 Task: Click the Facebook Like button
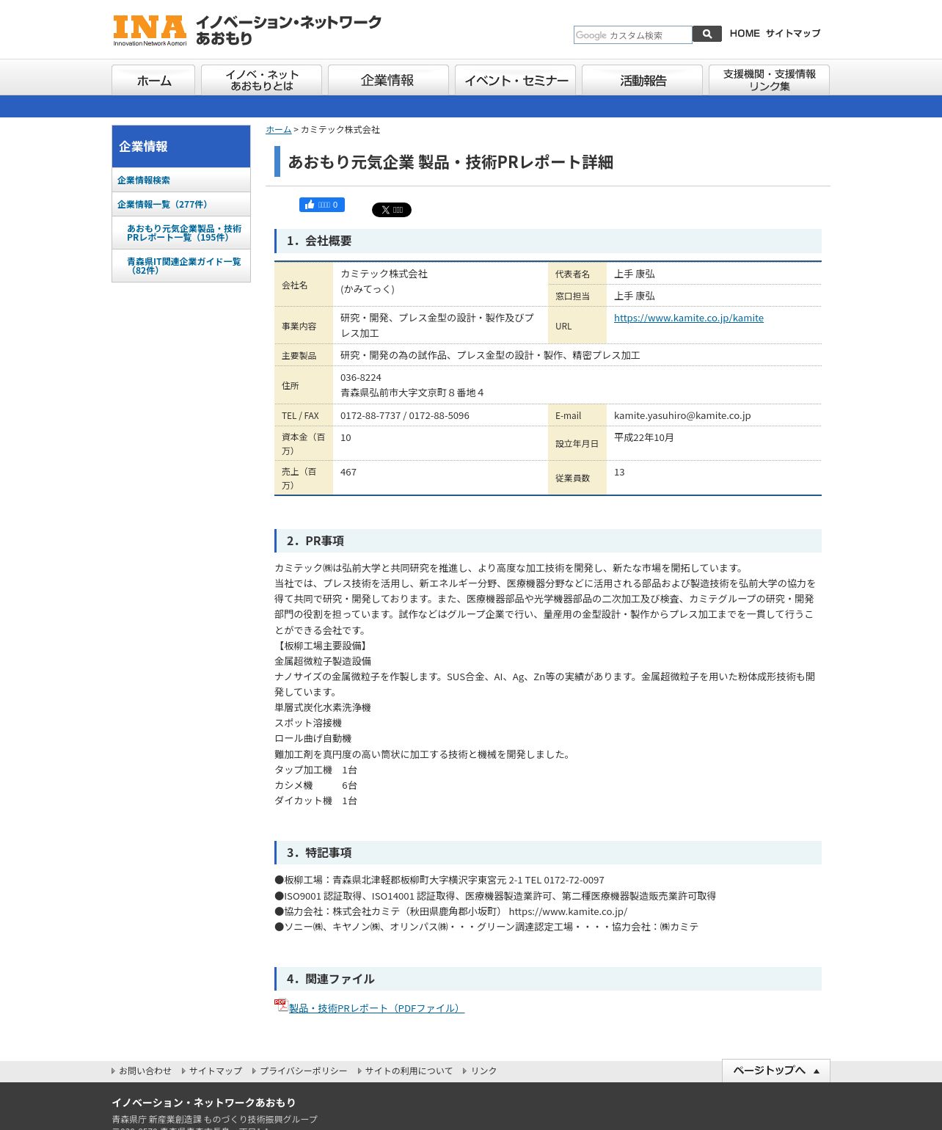[x=322, y=205]
